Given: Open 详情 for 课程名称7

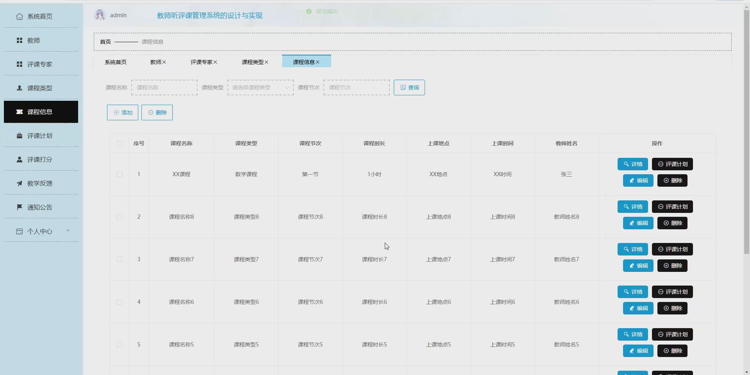Looking at the screenshot, I should click(x=633, y=249).
